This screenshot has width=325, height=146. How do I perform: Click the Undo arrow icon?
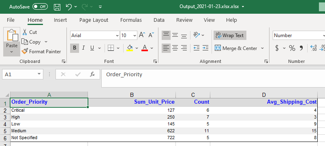(x=68, y=6)
